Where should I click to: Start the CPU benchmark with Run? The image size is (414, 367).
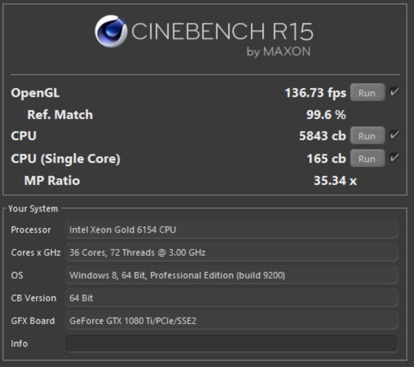(367, 136)
